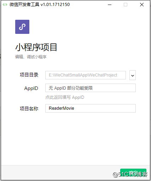
Task: Click the WeChat DevTools title bar code icon
Action: pos(5,5)
